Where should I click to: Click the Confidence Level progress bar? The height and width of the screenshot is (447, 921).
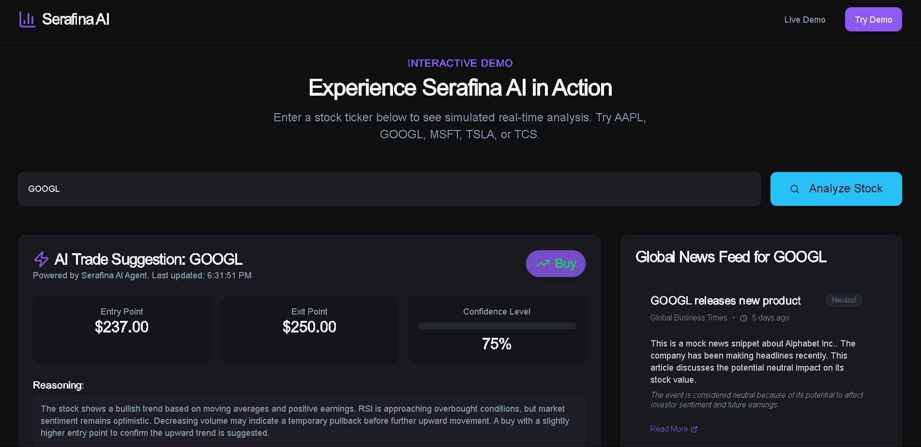(x=497, y=326)
